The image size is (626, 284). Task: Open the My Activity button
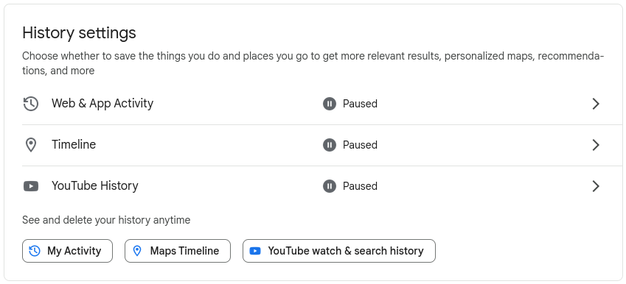click(68, 251)
